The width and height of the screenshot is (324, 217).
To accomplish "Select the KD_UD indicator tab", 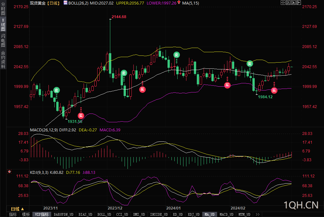I will 178,214.
